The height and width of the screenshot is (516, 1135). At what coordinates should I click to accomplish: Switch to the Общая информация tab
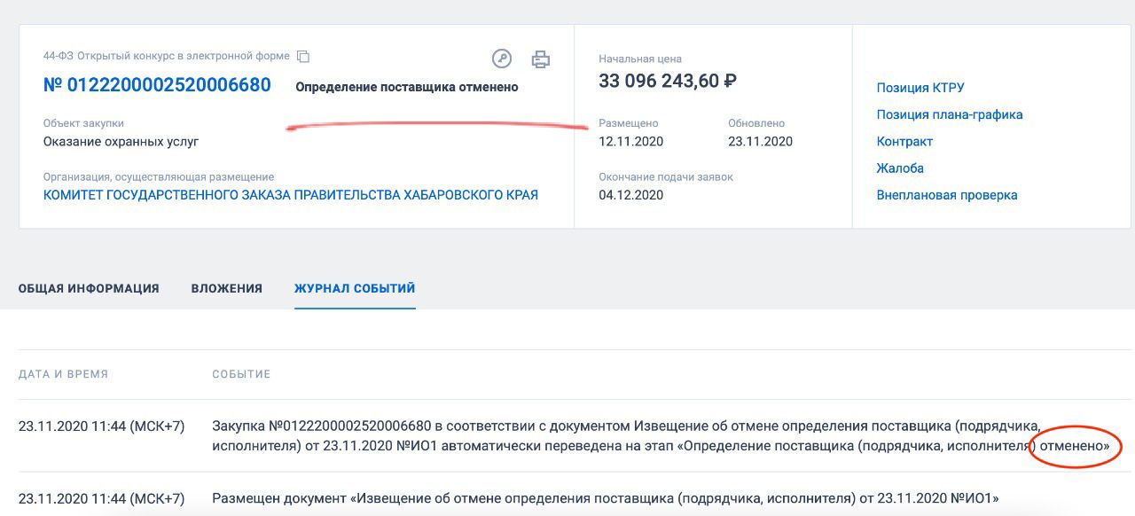pyautogui.click(x=89, y=288)
